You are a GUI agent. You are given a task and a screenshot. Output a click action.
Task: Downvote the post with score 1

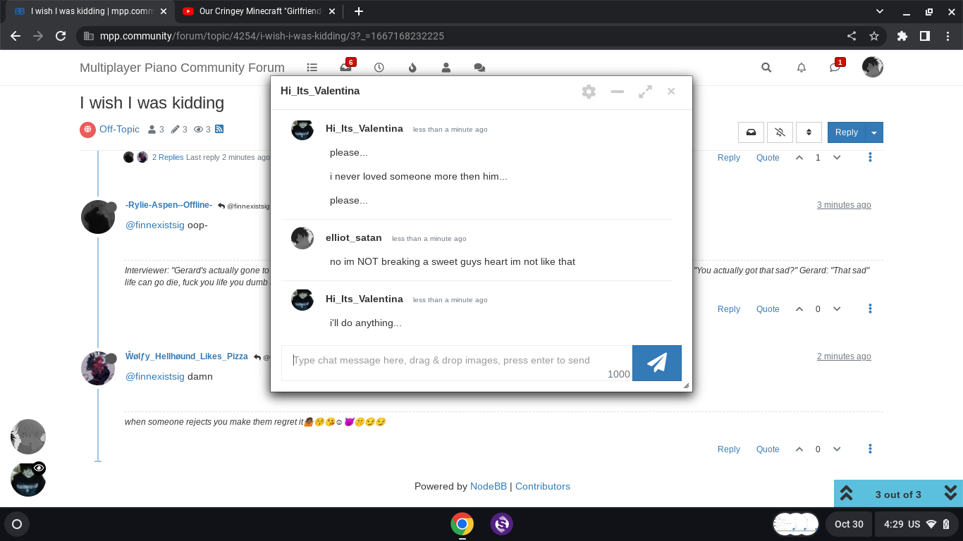click(x=837, y=157)
